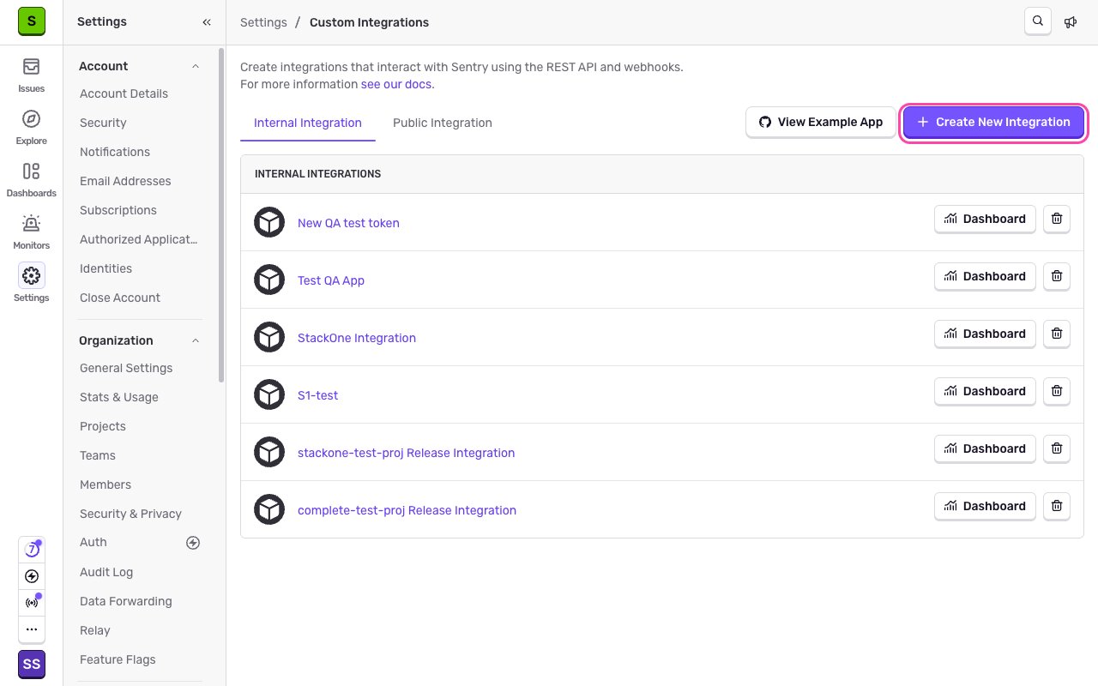The image size is (1098, 686).
Task: Open Dashboard for complete-test-proj Release Integration
Action: [x=985, y=506]
